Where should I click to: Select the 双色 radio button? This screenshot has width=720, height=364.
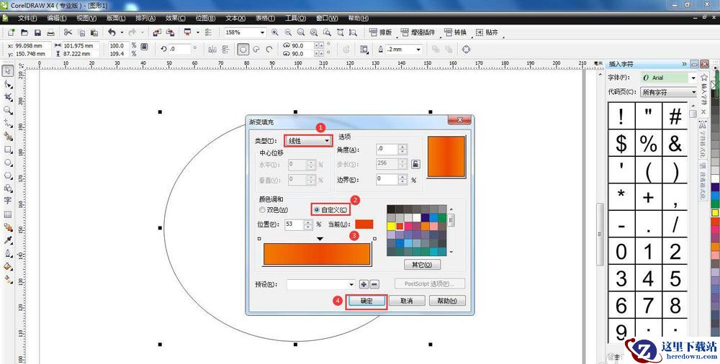[x=262, y=210]
